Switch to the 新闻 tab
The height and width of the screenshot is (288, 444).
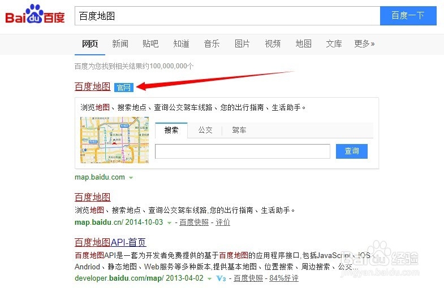(120, 44)
